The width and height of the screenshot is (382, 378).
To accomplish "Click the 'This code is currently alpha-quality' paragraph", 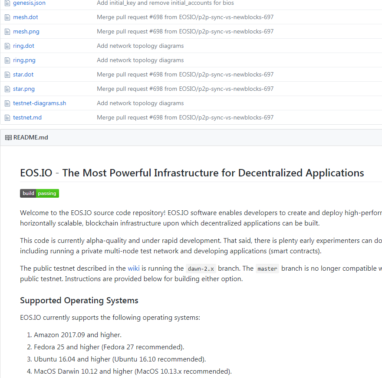I will (x=201, y=246).
